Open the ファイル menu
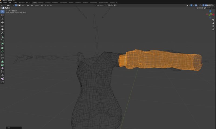Viewport: 216px width, 129px height. [x=5, y=2]
